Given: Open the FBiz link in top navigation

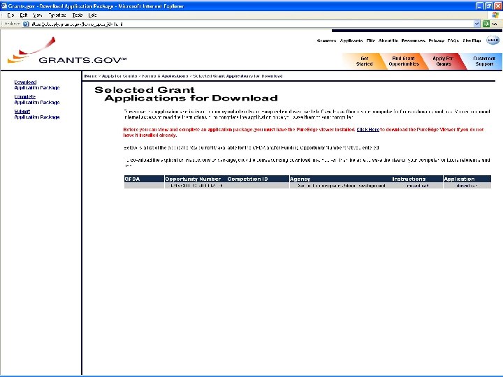Looking at the screenshot, I should tap(370, 40).
